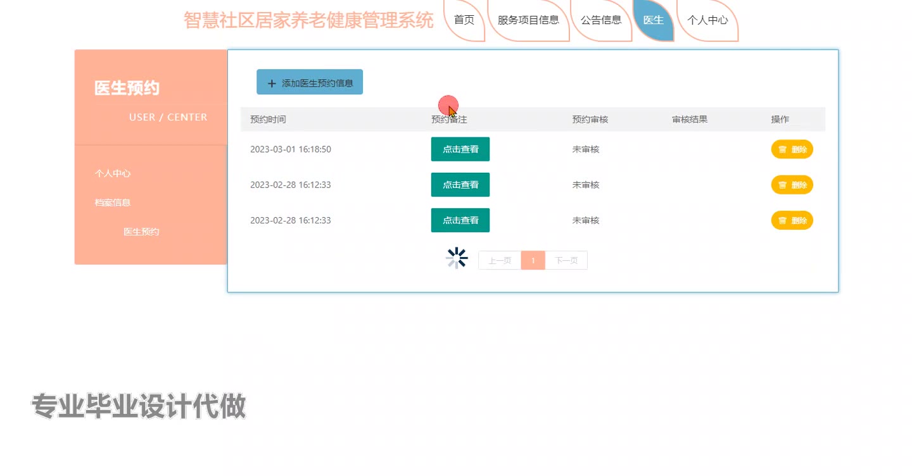Click 点击查看 for the 2023-03-01 16:18:50 appointment
The width and height of the screenshot is (912, 476).
point(460,149)
